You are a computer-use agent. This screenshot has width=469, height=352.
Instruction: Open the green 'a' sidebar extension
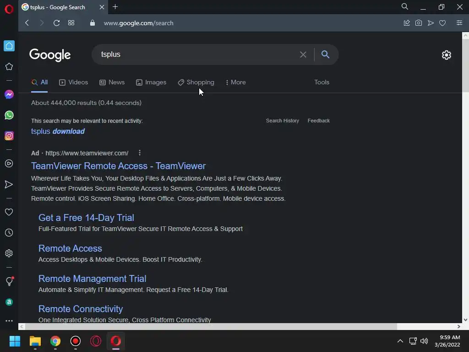9,302
